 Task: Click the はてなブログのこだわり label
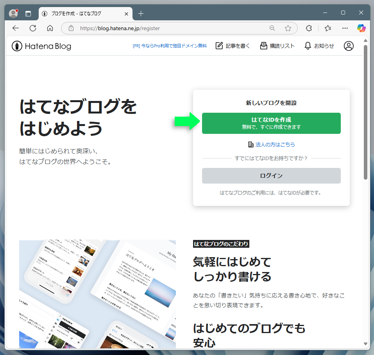pos(221,244)
